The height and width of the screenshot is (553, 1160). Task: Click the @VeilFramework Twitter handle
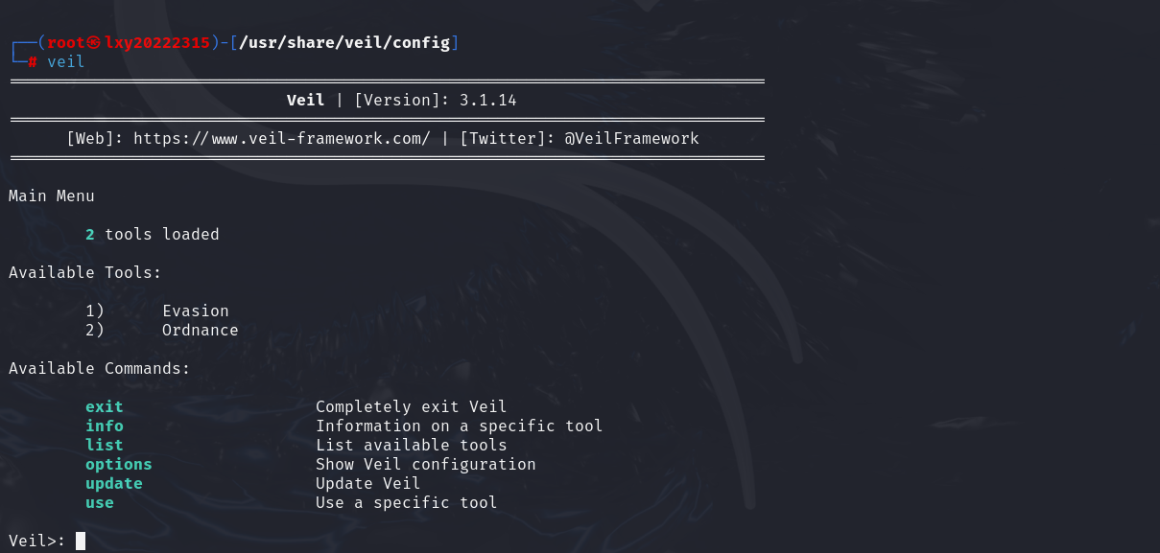[x=631, y=138]
